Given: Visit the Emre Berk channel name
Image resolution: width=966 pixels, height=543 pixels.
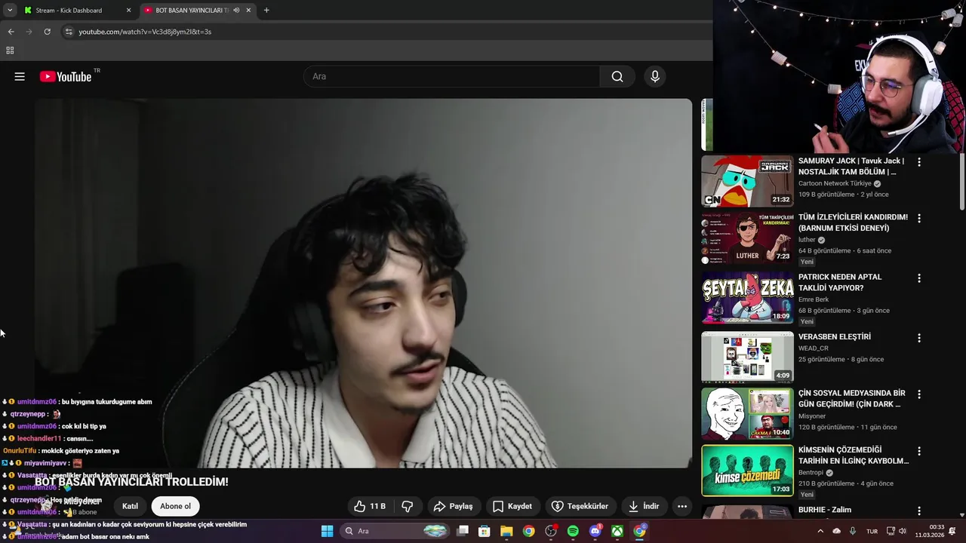Looking at the screenshot, I should pos(814,299).
